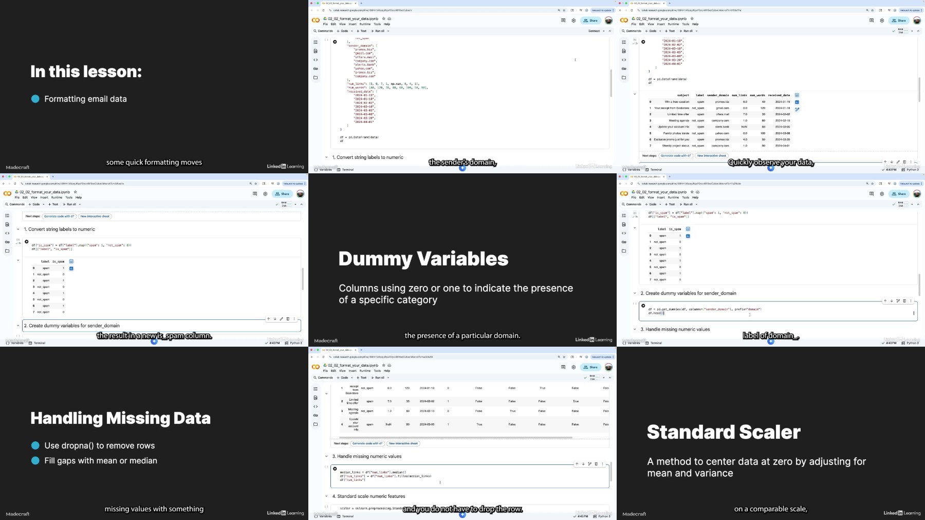Star the notebook in 'the sender's domain' frame
Image resolution: width=925 pixels, height=520 pixels.
[383, 19]
